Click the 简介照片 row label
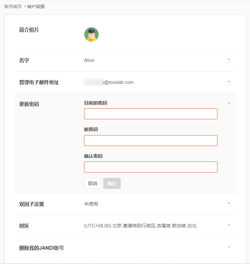 point(29,30)
